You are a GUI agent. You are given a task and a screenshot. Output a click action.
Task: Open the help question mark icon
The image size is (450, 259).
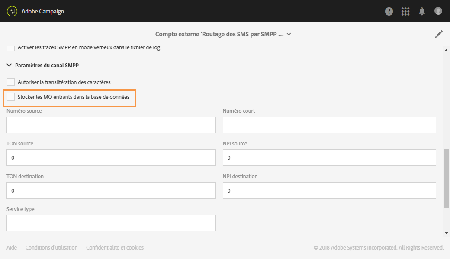[389, 12]
